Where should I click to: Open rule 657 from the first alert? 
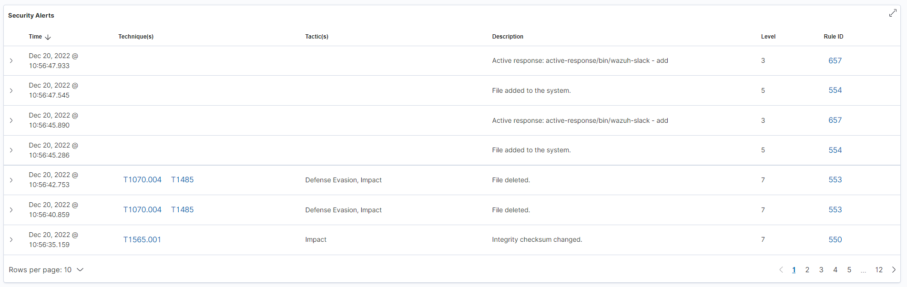pos(835,60)
